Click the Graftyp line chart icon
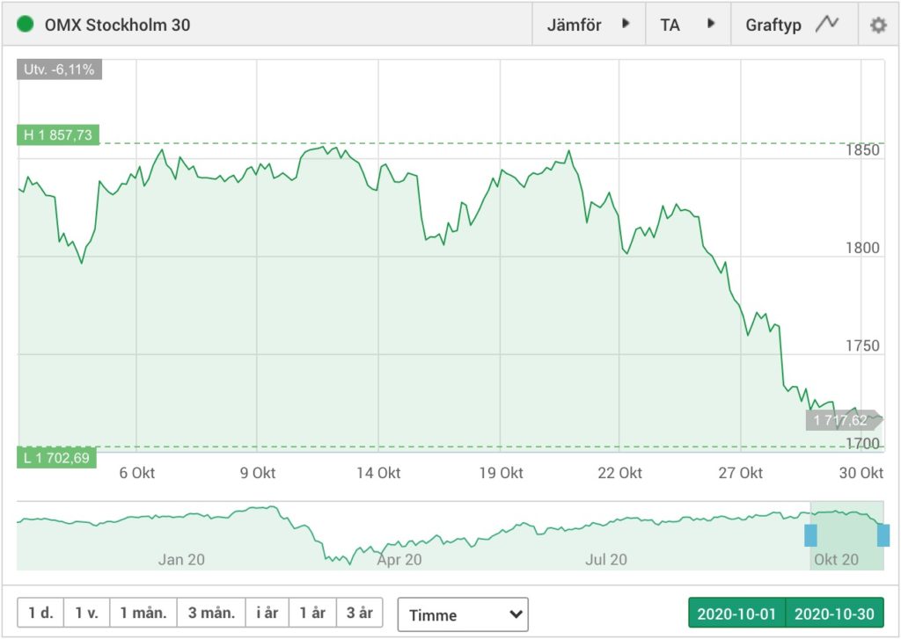 [827, 24]
